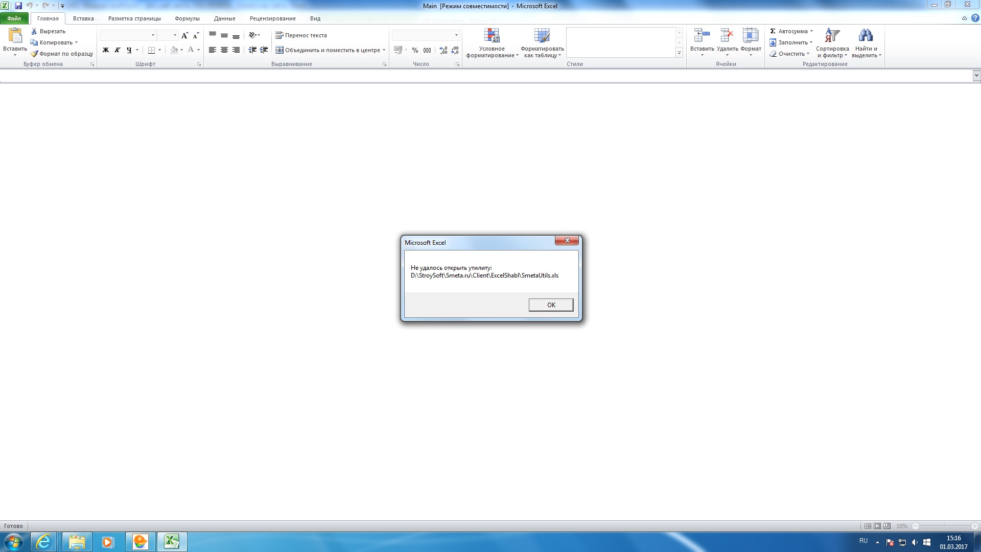Center text horizontally
Image resolution: width=981 pixels, height=552 pixels.
click(x=224, y=50)
